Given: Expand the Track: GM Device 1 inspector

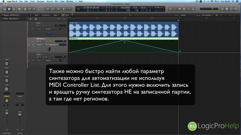Looking at the screenshot, I should point(2,19).
